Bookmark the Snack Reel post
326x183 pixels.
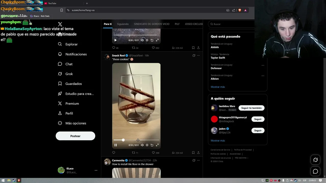click(x=193, y=153)
